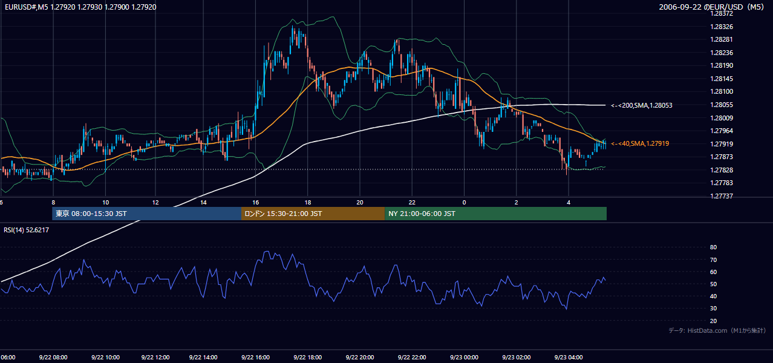Click the orange 40 SMA 1.27919 label
Viewport: 773px width, 363px height.
(640, 143)
